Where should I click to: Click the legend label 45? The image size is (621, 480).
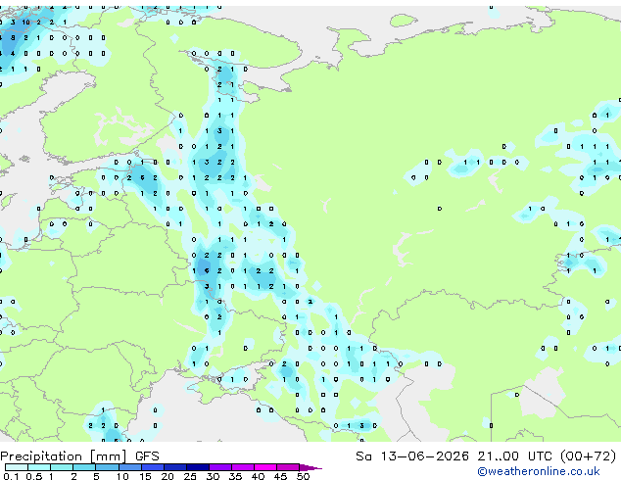280,476
